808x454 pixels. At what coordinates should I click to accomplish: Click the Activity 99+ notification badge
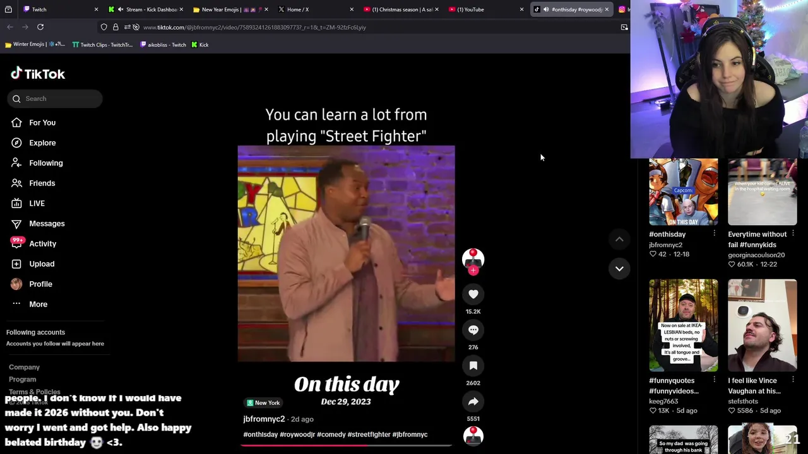pos(17,242)
